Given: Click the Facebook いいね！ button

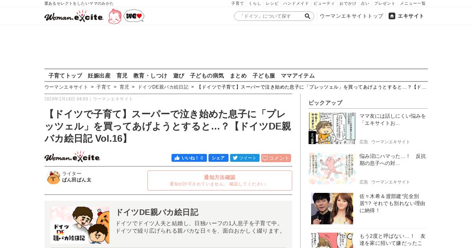Looking at the screenshot, I should coord(189,158).
